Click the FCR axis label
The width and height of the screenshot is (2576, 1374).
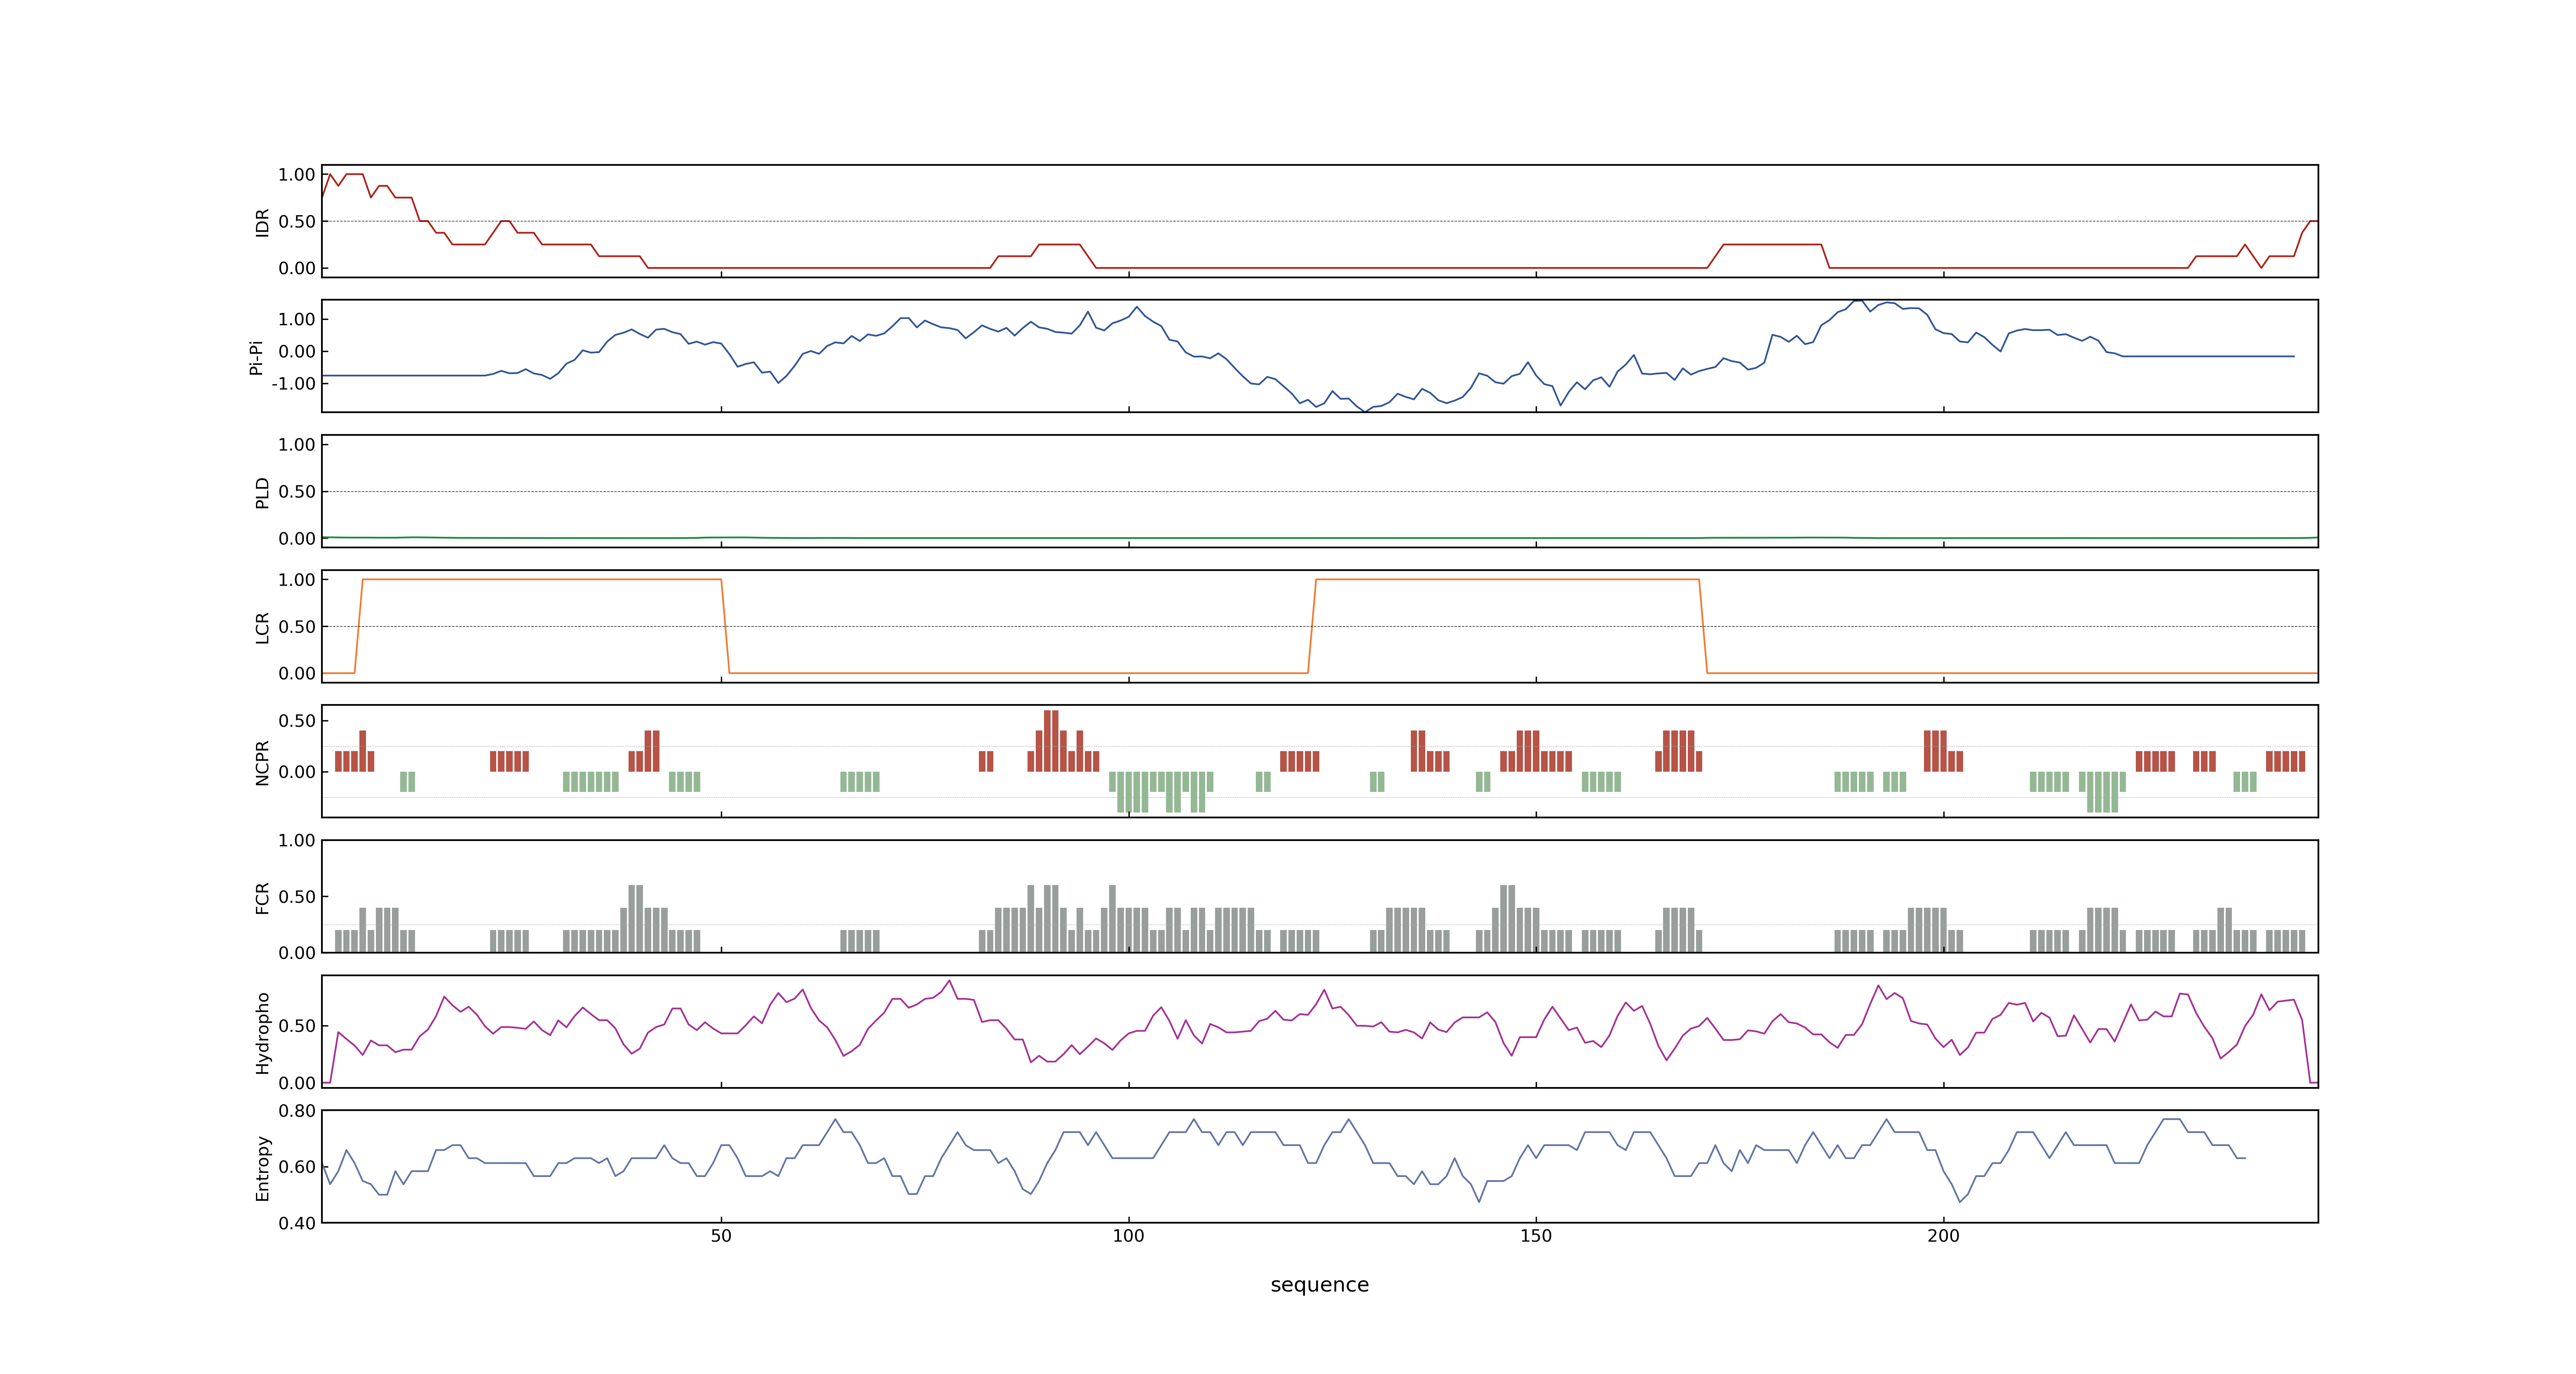262,897
